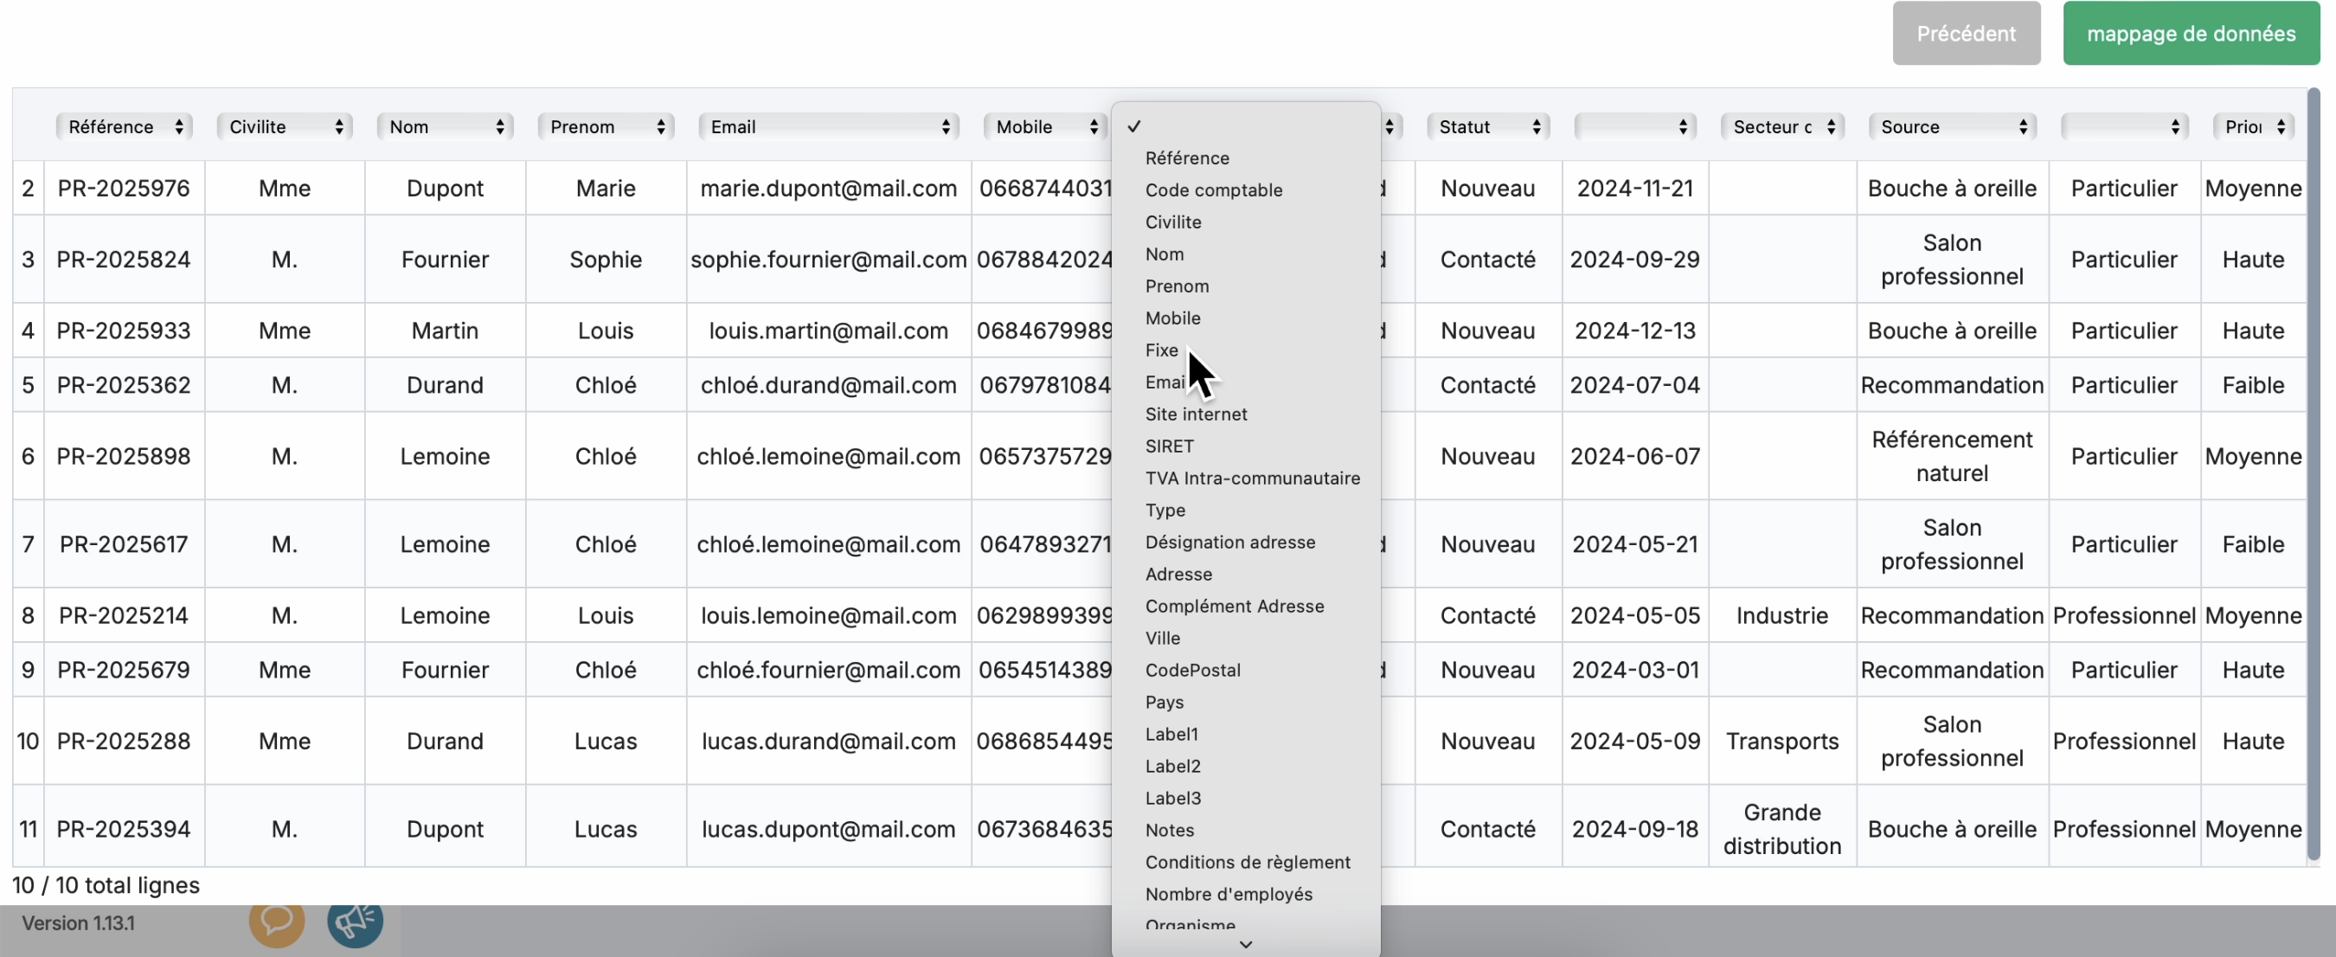Click the down chevron at menu bottom
This screenshot has width=2336, height=957.
click(1245, 944)
